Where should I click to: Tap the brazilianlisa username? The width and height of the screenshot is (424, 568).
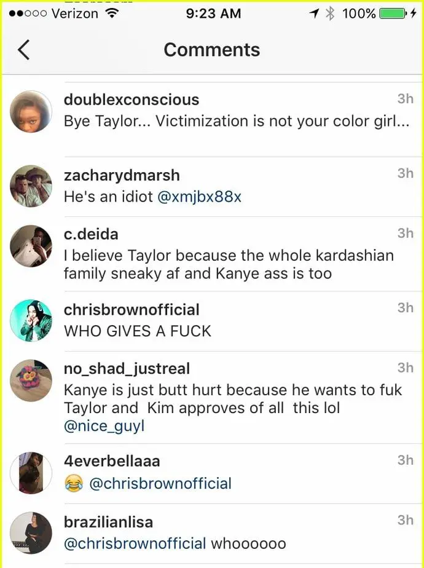pyautogui.click(x=108, y=522)
